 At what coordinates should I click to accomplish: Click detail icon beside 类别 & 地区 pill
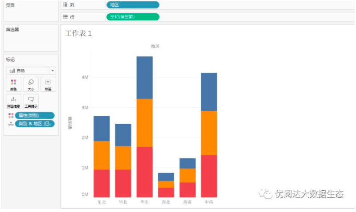pos(11,124)
